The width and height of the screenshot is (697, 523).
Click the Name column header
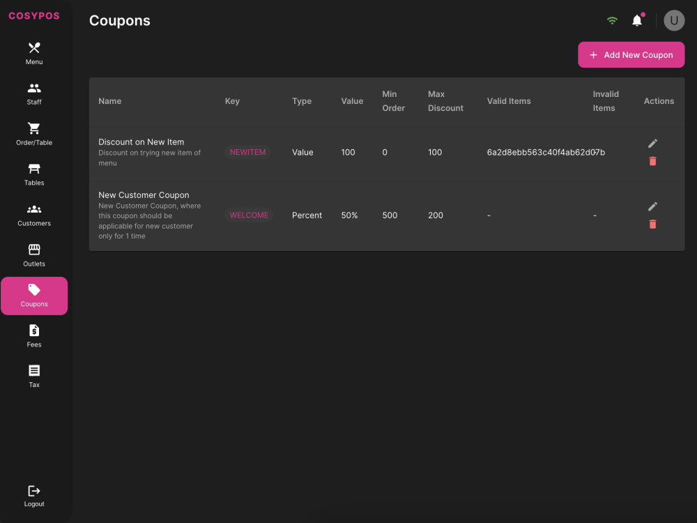click(110, 101)
